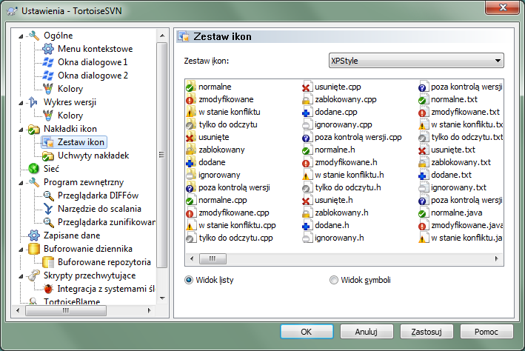This screenshot has height=351, width=525.
Task: Click the red X folder icon of 'usunięte'
Action: (190, 137)
